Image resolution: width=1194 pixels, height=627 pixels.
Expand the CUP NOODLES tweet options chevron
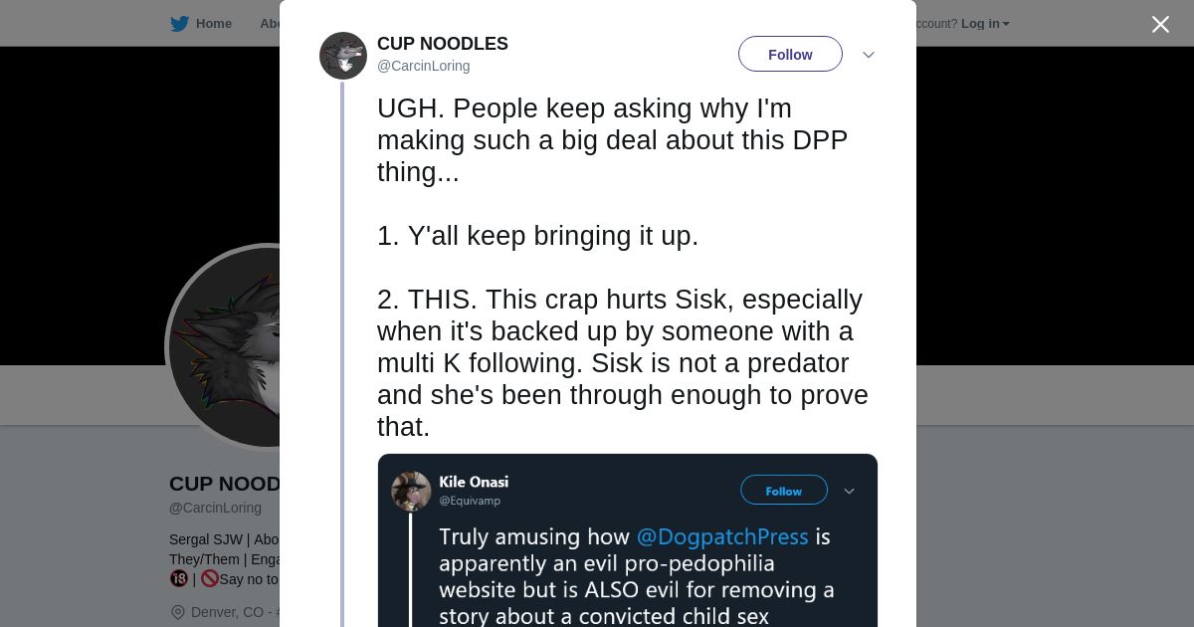click(868, 55)
